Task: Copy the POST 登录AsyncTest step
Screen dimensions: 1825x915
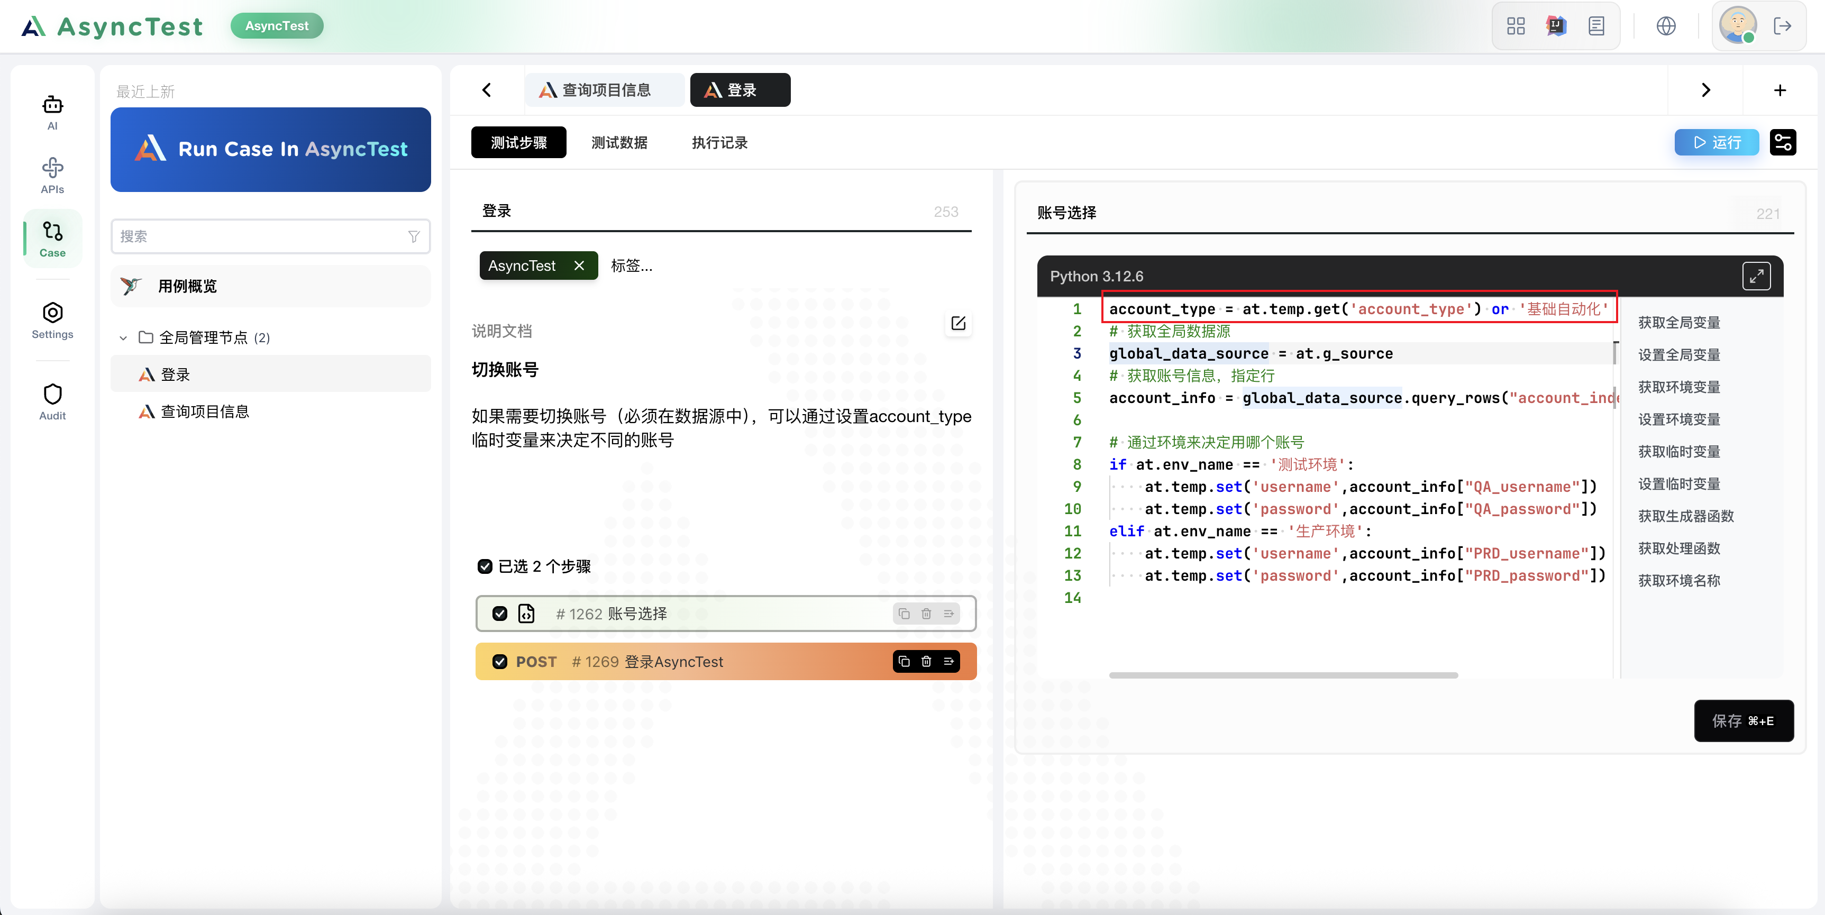Action: (x=904, y=662)
